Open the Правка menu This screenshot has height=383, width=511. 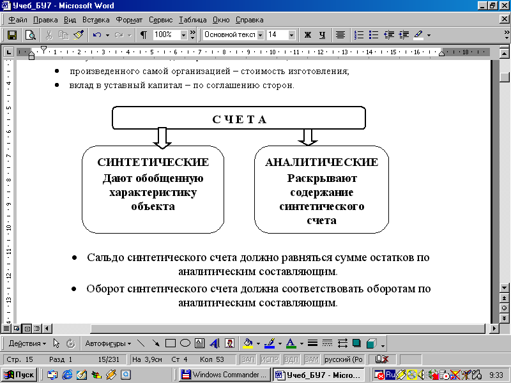click(x=45, y=20)
